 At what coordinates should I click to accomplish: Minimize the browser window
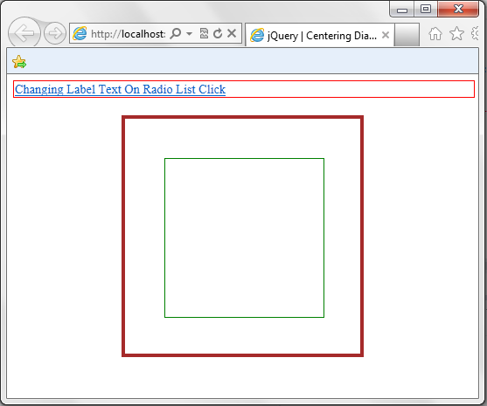click(x=402, y=10)
